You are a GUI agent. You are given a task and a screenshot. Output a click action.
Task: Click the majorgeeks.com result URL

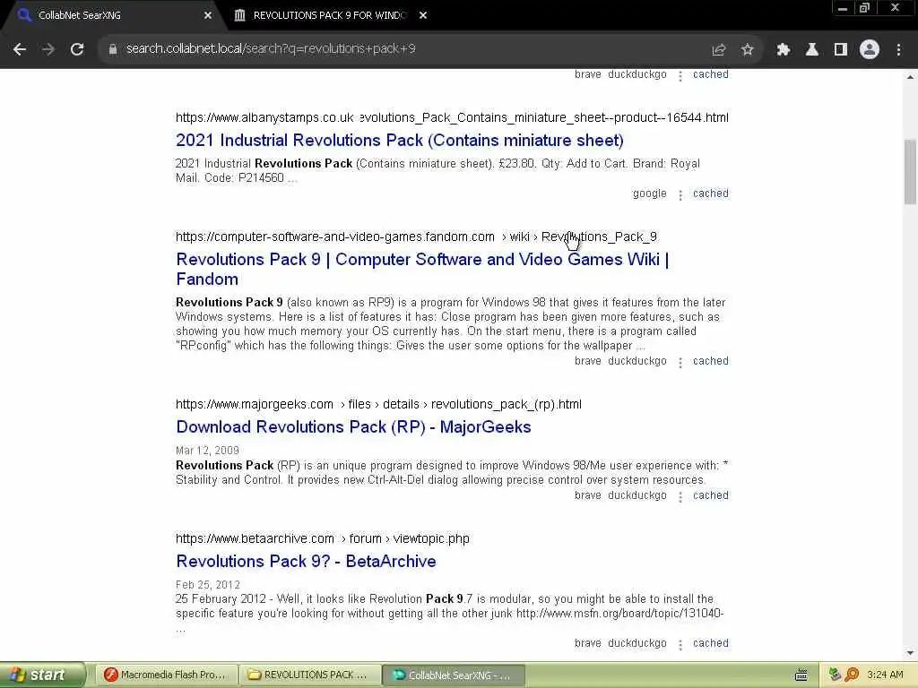pyautogui.click(x=379, y=404)
